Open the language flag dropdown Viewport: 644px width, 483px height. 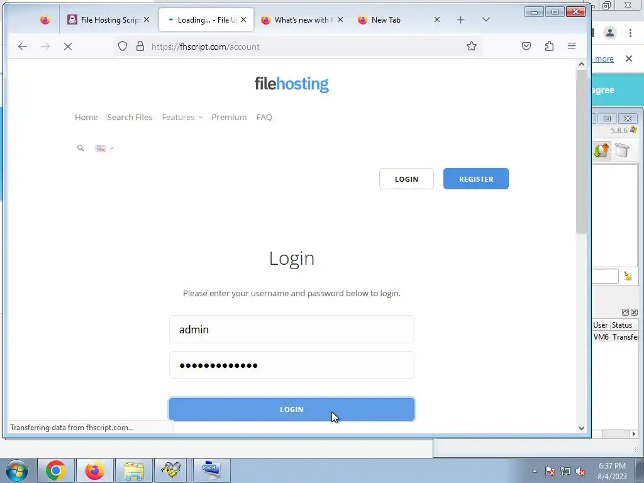click(x=104, y=148)
